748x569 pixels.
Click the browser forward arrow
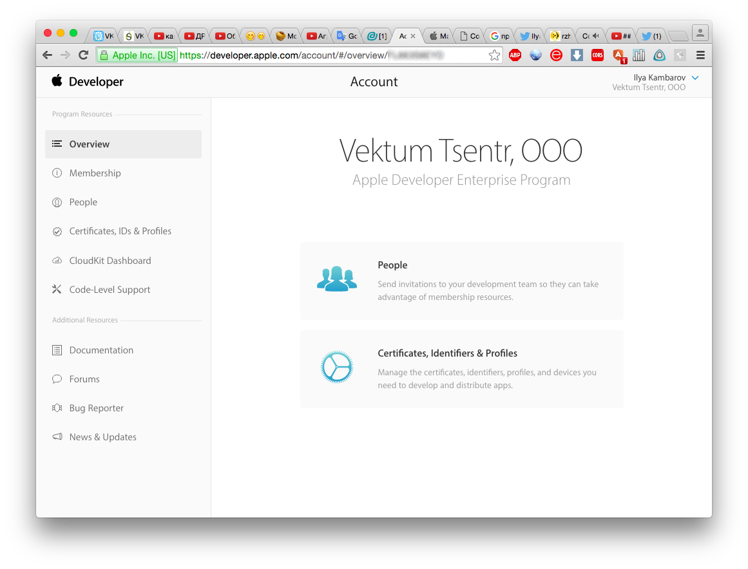65,55
